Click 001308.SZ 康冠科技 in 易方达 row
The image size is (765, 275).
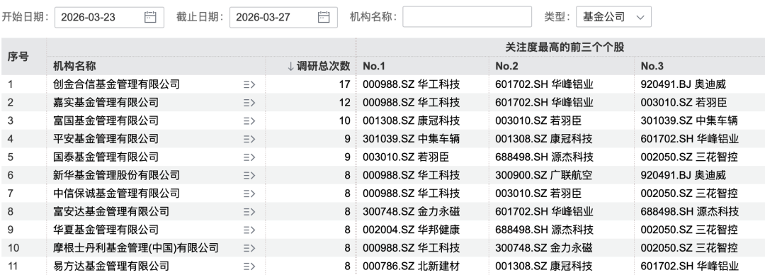pyautogui.click(x=544, y=266)
